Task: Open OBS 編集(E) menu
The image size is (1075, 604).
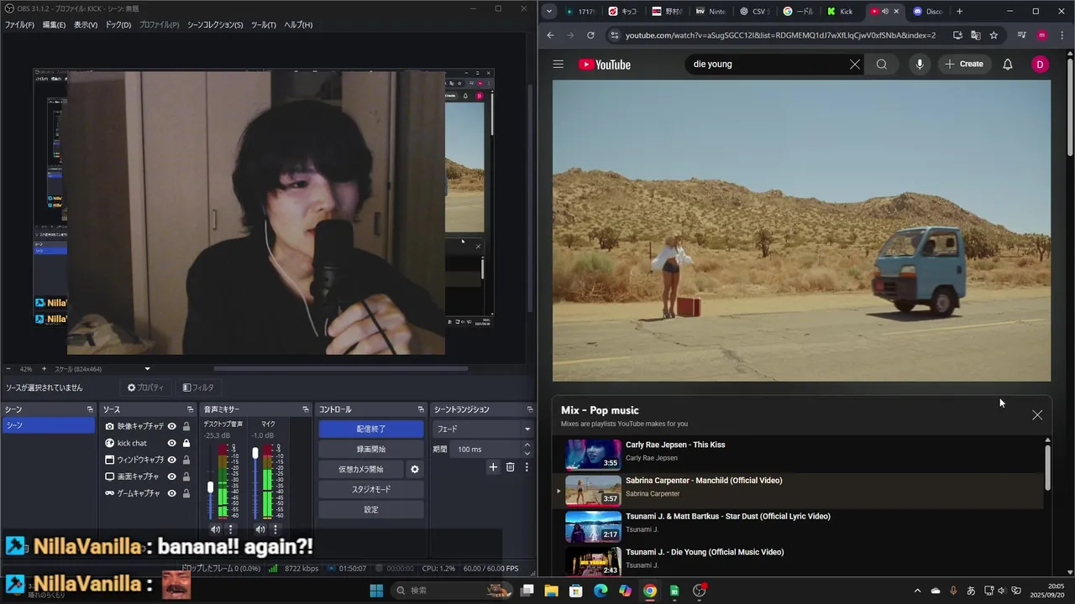Action: click(x=54, y=25)
